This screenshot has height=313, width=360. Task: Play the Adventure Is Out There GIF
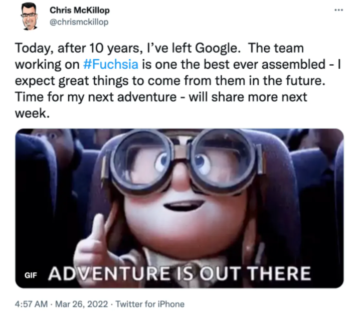[179, 208]
